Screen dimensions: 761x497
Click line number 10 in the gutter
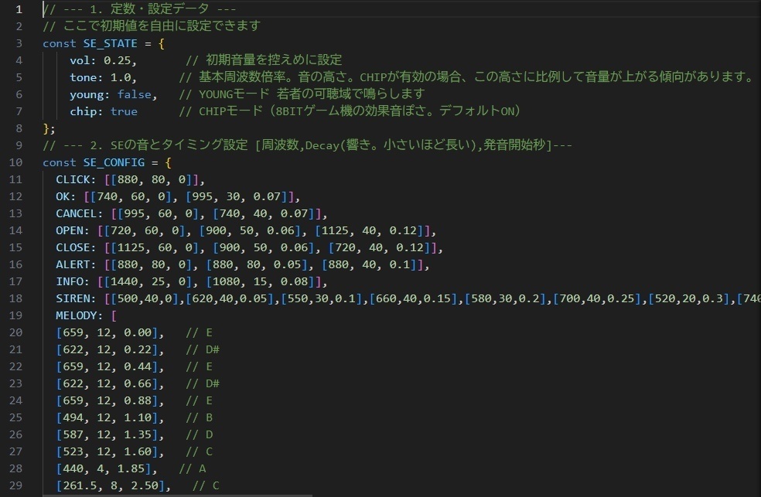click(17, 162)
